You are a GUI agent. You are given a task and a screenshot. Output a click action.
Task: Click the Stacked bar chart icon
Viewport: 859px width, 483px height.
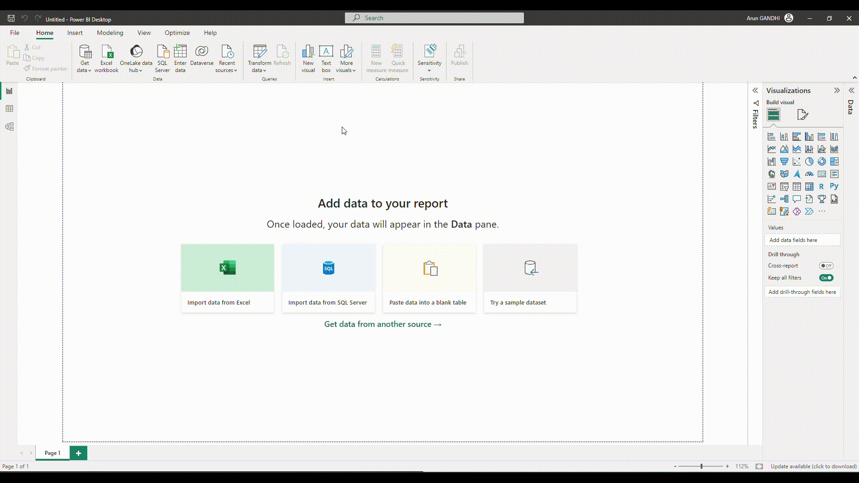[771, 136]
